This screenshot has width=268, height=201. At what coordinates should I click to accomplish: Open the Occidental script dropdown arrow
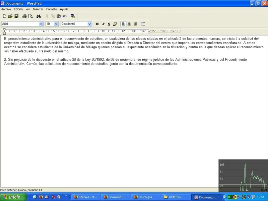click(89, 24)
